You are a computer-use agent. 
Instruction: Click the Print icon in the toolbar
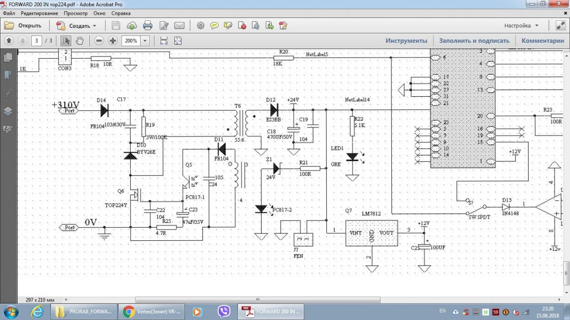[x=148, y=26]
